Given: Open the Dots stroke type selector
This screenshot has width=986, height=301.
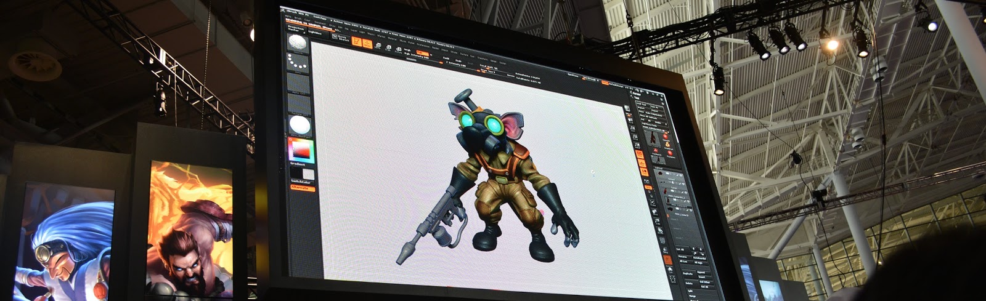Looking at the screenshot, I should coord(297,62).
